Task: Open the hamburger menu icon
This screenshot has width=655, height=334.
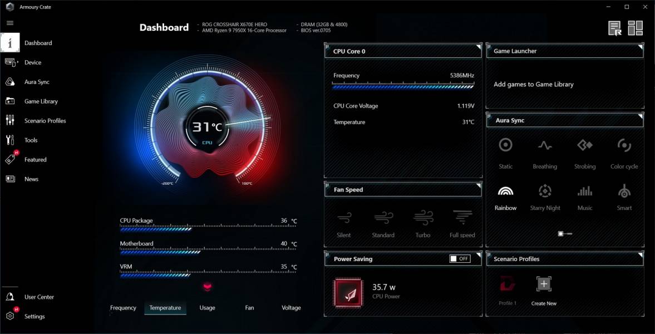Action: [10, 23]
